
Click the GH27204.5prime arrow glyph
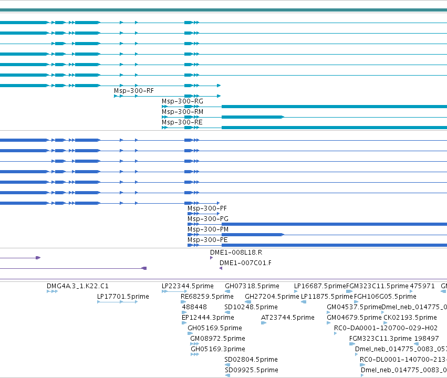click(x=248, y=302)
